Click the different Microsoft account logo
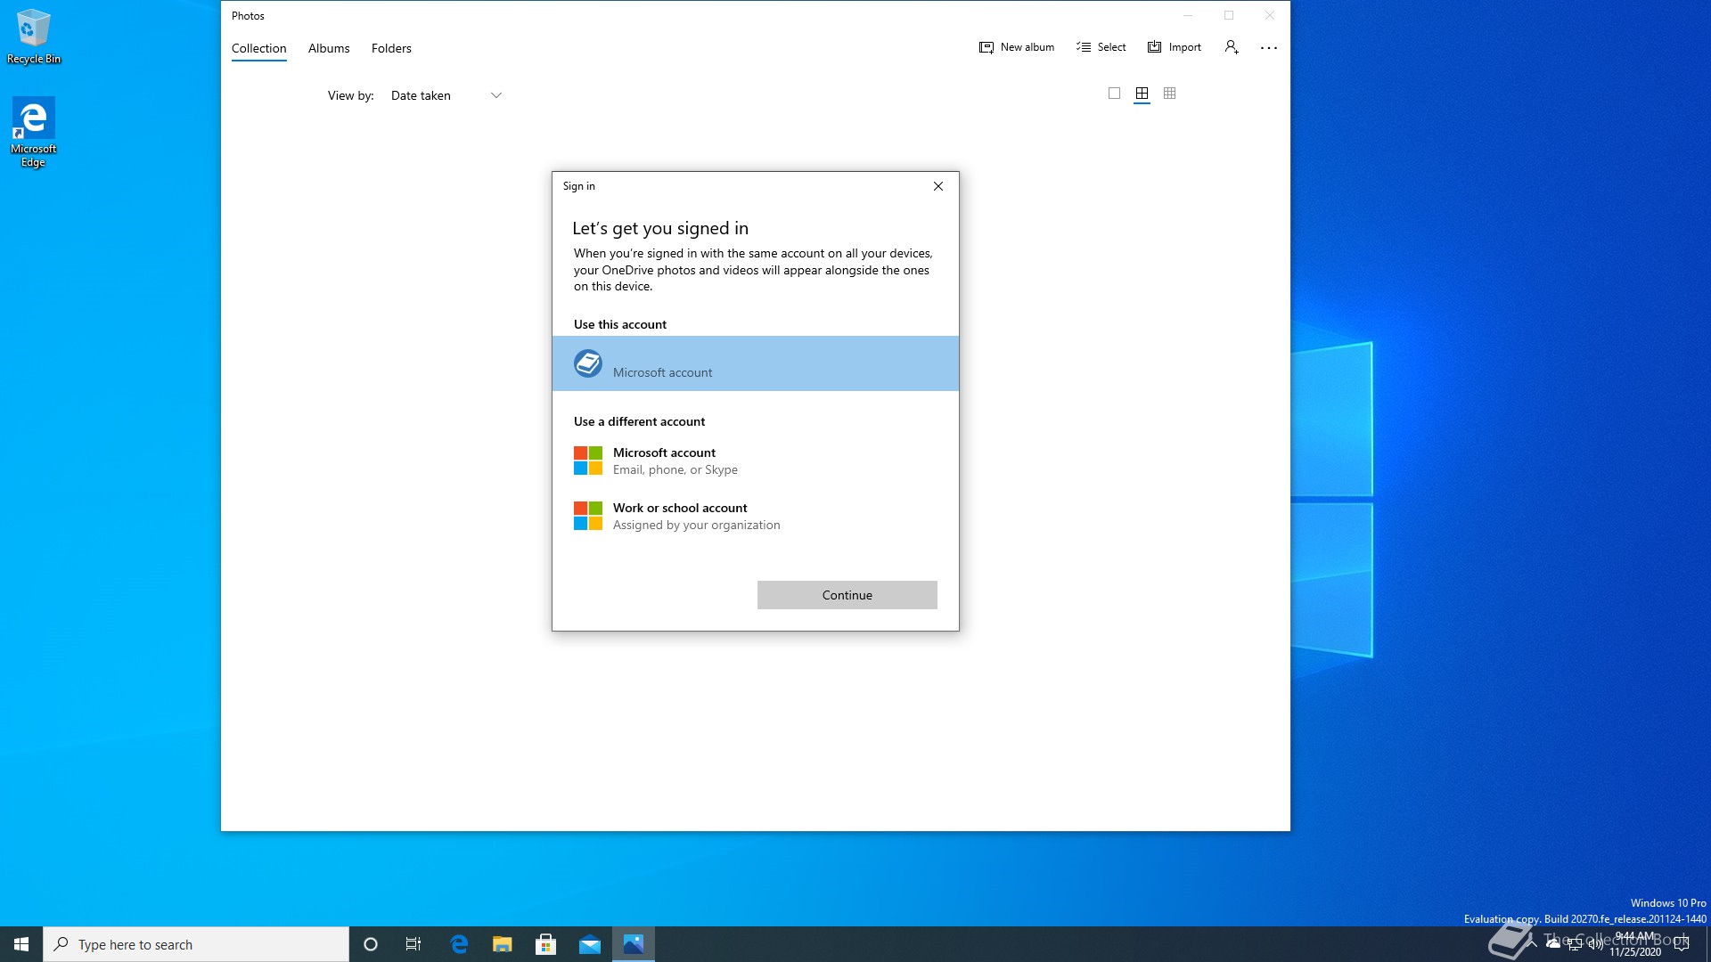Viewport: 1711px width, 962px height. [x=588, y=461]
